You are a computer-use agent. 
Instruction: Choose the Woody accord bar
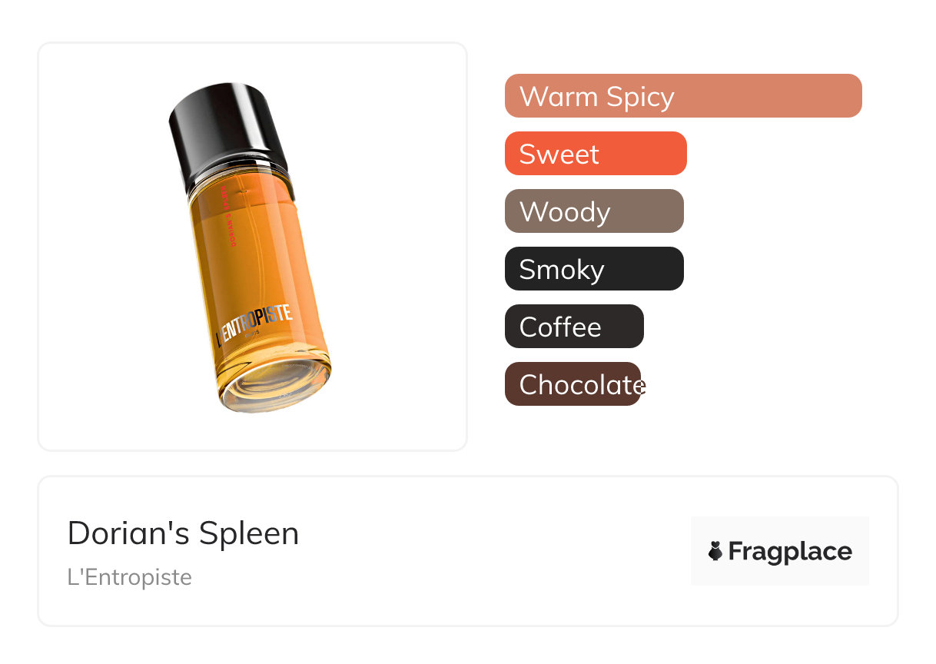pos(594,211)
